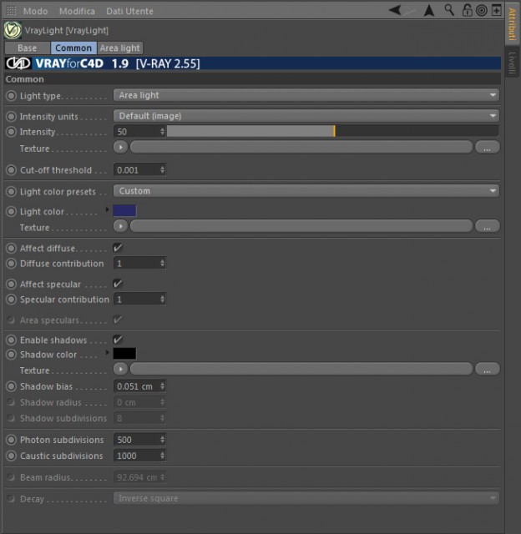Click keyframe dot beside Shadow bias
Screen dimensions: 521x534
point(11,386)
